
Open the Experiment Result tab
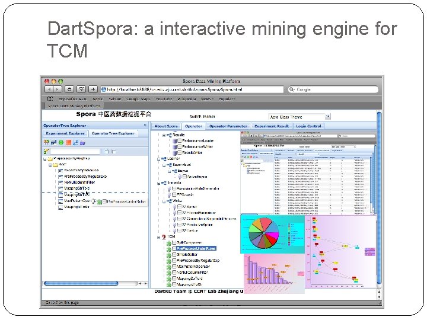(x=272, y=126)
